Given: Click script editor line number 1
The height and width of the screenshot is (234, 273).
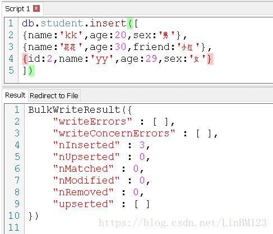Looking at the screenshot, I should tap(11, 24).
